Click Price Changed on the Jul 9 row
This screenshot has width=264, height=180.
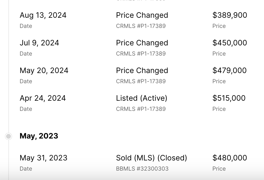coord(142,43)
